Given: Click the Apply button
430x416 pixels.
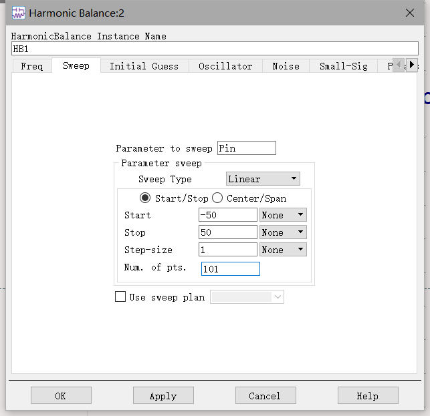Looking at the screenshot, I should [x=163, y=395].
